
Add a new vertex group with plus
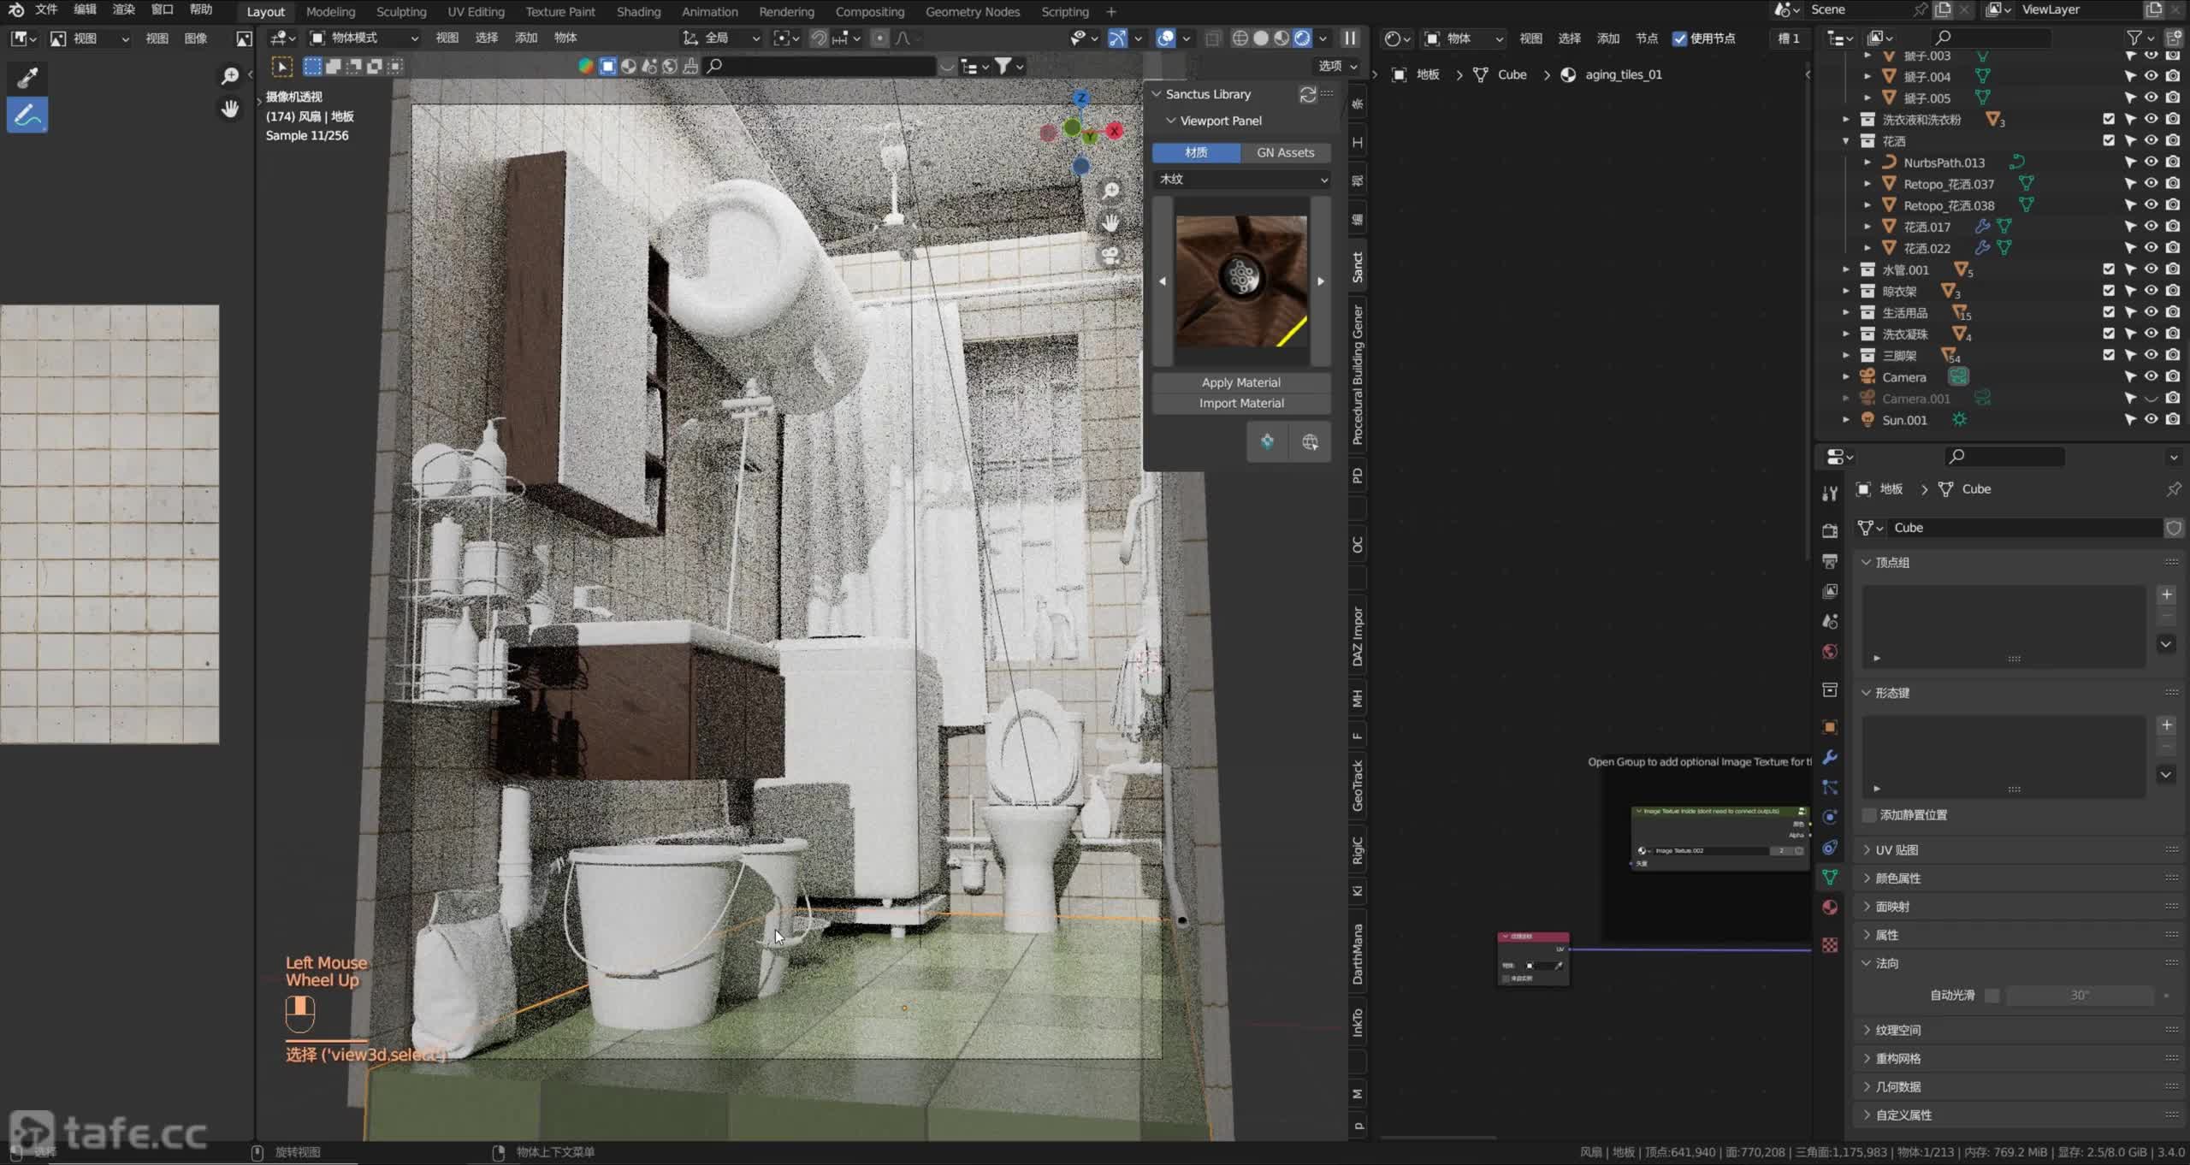pos(2166,595)
